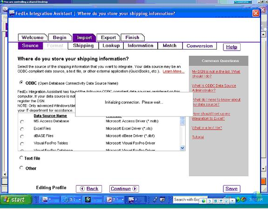Click the page vertical scrollbar down arrow

coord(263,169)
